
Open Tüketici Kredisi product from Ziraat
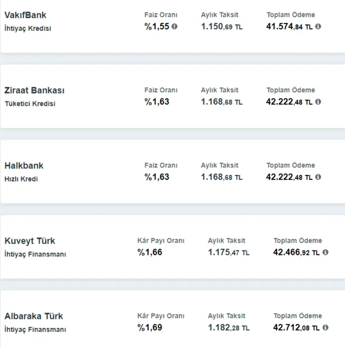click(30, 103)
